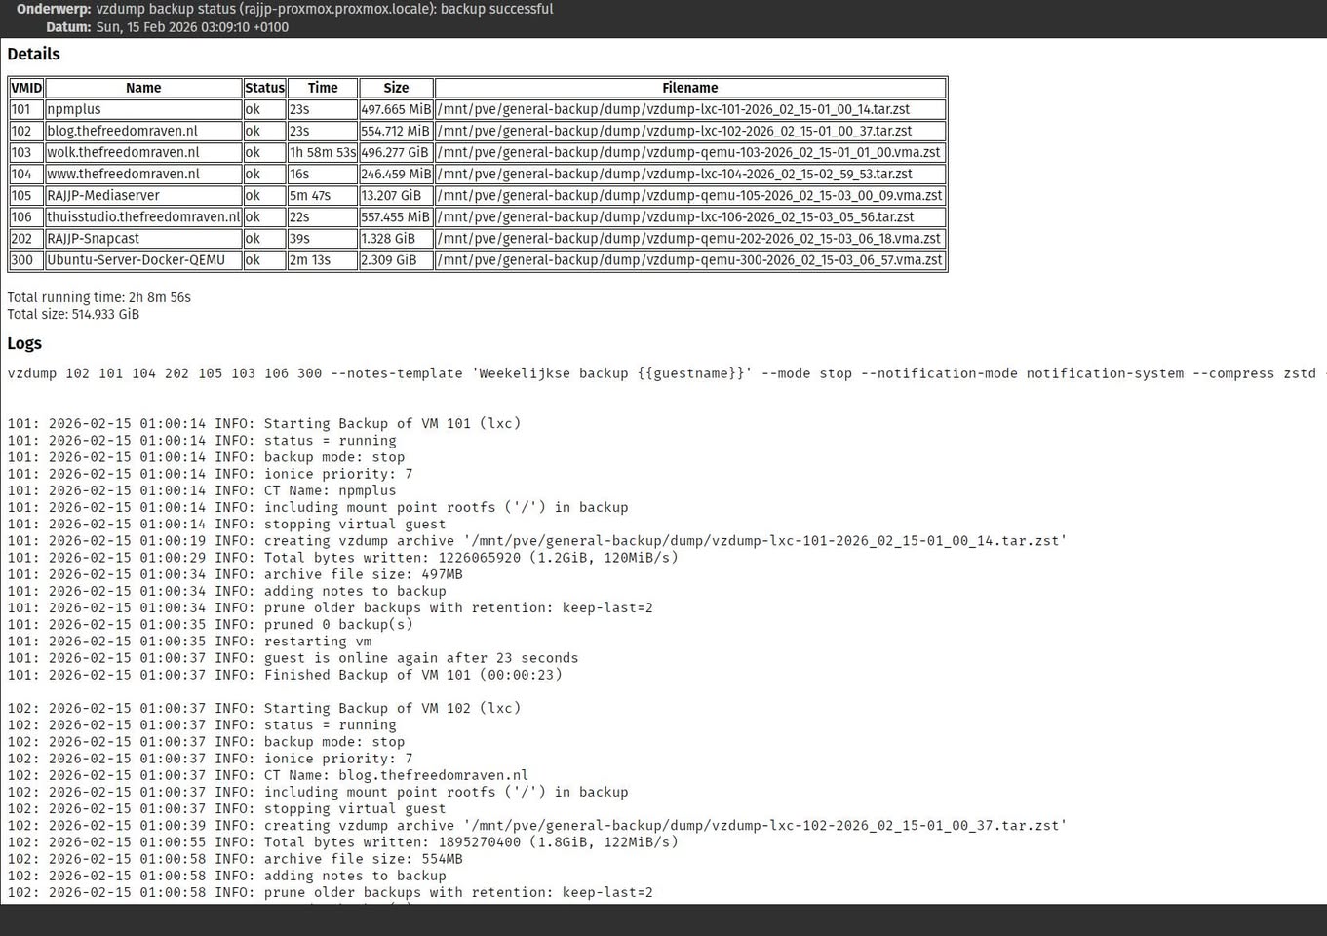Click log line 'CT Name: npmplus'

202,490
